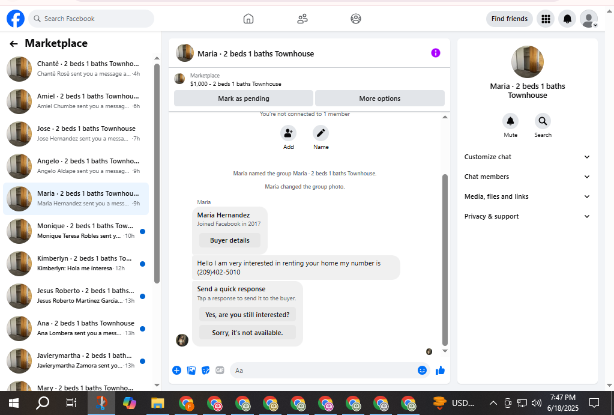Open Kimberlyn unread conversation

(76, 263)
